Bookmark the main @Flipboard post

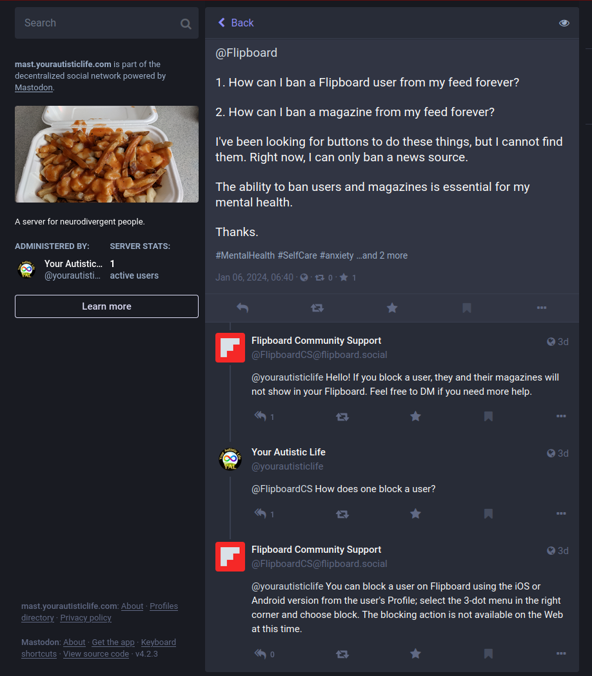pyautogui.click(x=467, y=308)
